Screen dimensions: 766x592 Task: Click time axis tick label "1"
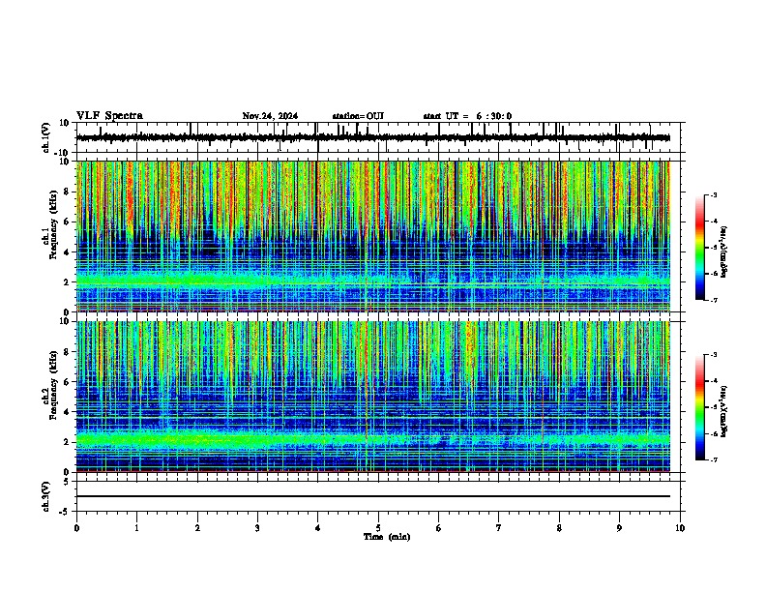coord(136,528)
